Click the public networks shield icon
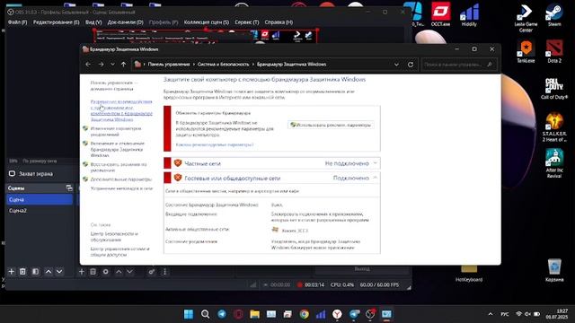The height and width of the screenshot is (323, 575). point(178,178)
